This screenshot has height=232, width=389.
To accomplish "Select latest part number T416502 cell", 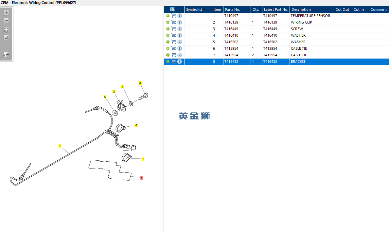I will pos(276,42).
